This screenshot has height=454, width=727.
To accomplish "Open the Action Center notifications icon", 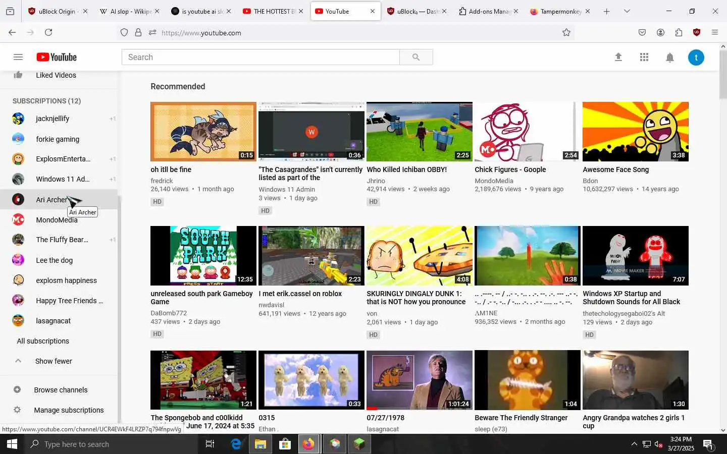I will [x=708, y=444].
